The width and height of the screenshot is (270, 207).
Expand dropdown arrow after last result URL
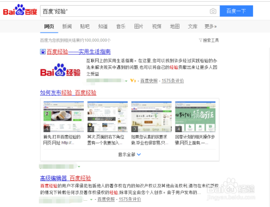click(91, 200)
